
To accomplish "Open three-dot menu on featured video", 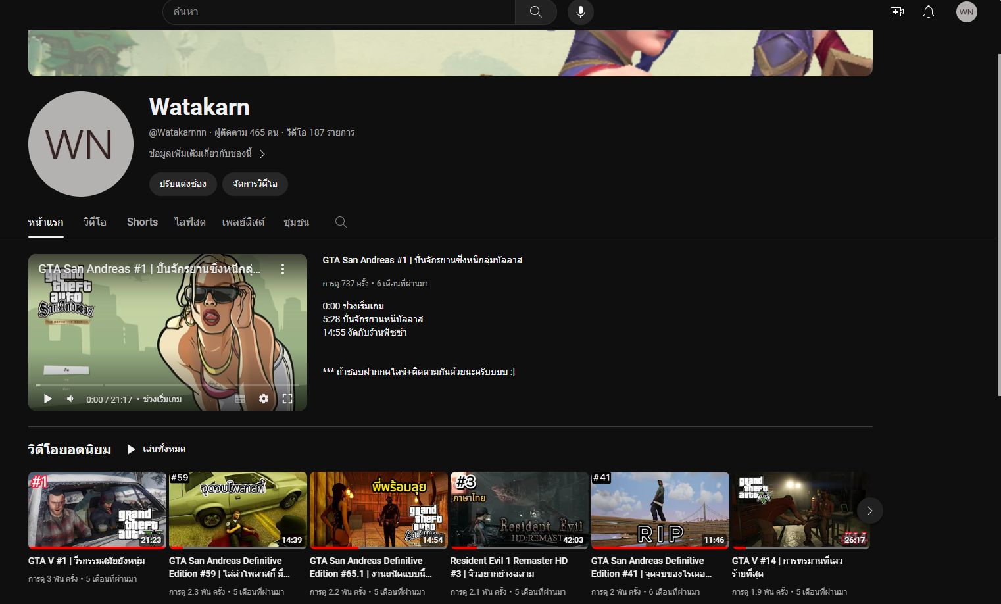I will pyautogui.click(x=283, y=269).
